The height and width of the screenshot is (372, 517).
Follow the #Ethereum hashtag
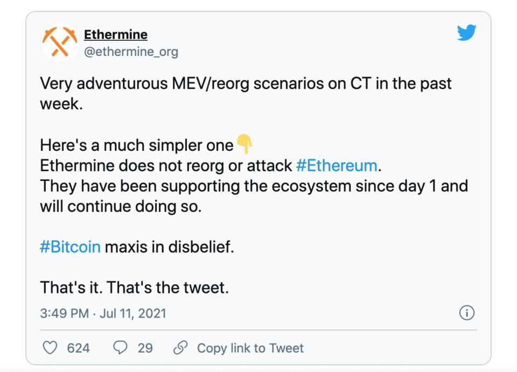[337, 165]
